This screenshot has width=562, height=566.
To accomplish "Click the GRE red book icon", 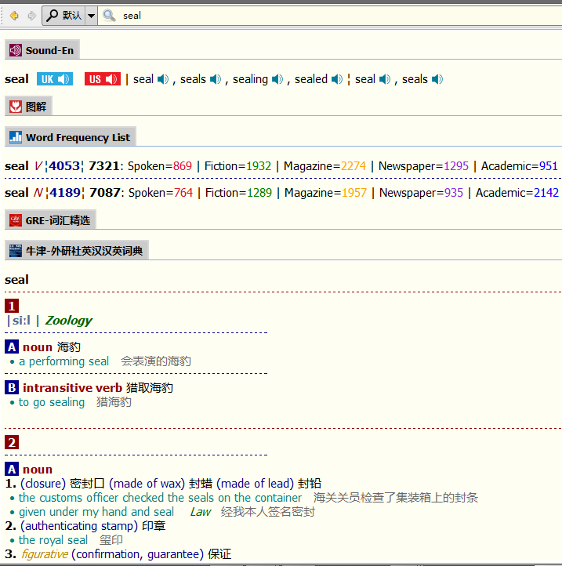I will pyautogui.click(x=16, y=220).
